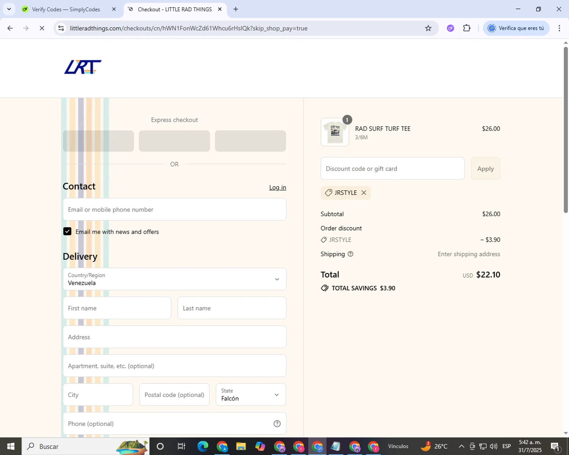569x455 pixels.
Task: Open the network status tray icon
Action: (483, 446)
